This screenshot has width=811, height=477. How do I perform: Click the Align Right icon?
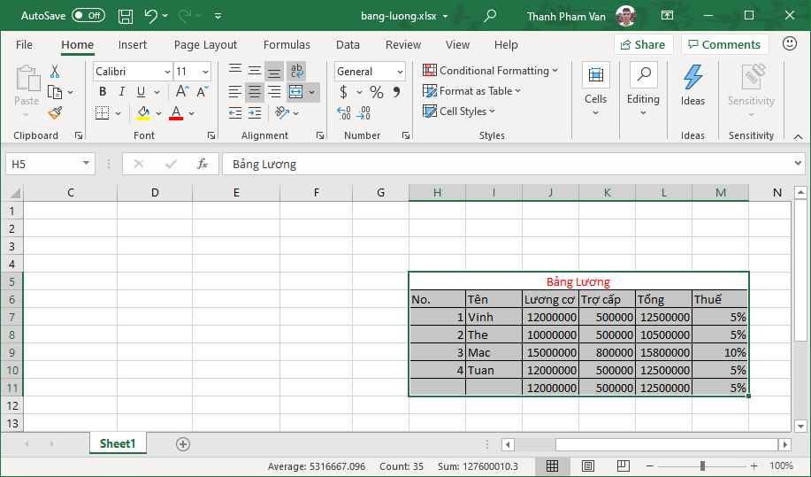pos(274,92)
